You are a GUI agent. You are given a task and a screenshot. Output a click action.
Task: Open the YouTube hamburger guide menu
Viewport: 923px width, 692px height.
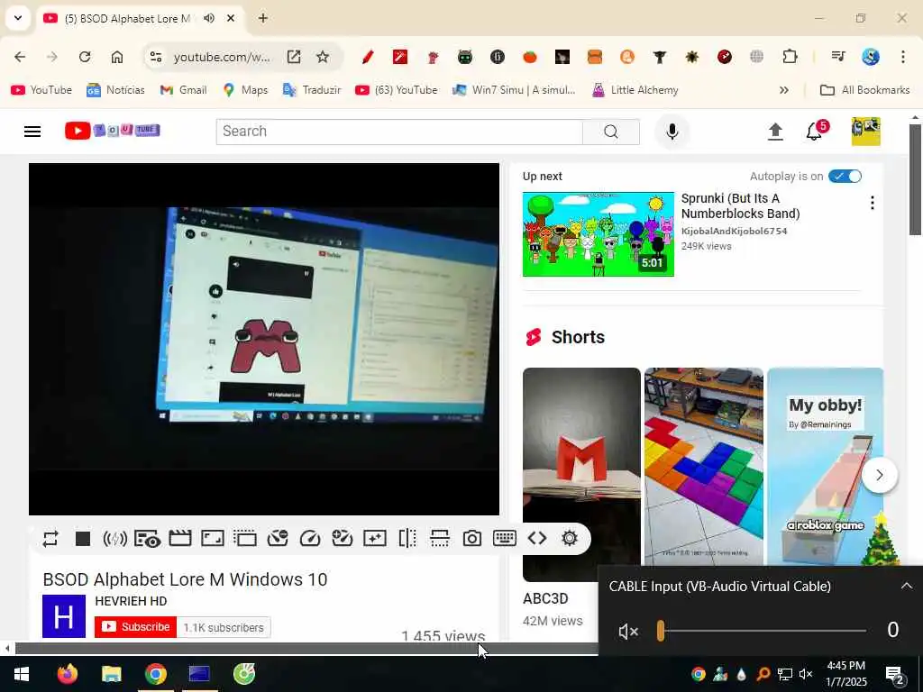point(32,132)
